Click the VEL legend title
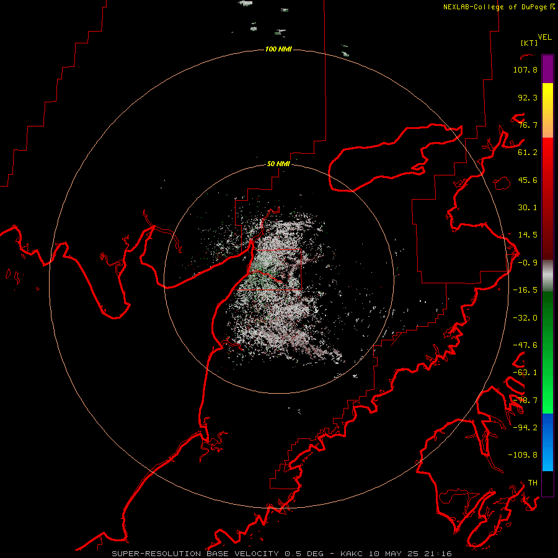 point(544,37)
